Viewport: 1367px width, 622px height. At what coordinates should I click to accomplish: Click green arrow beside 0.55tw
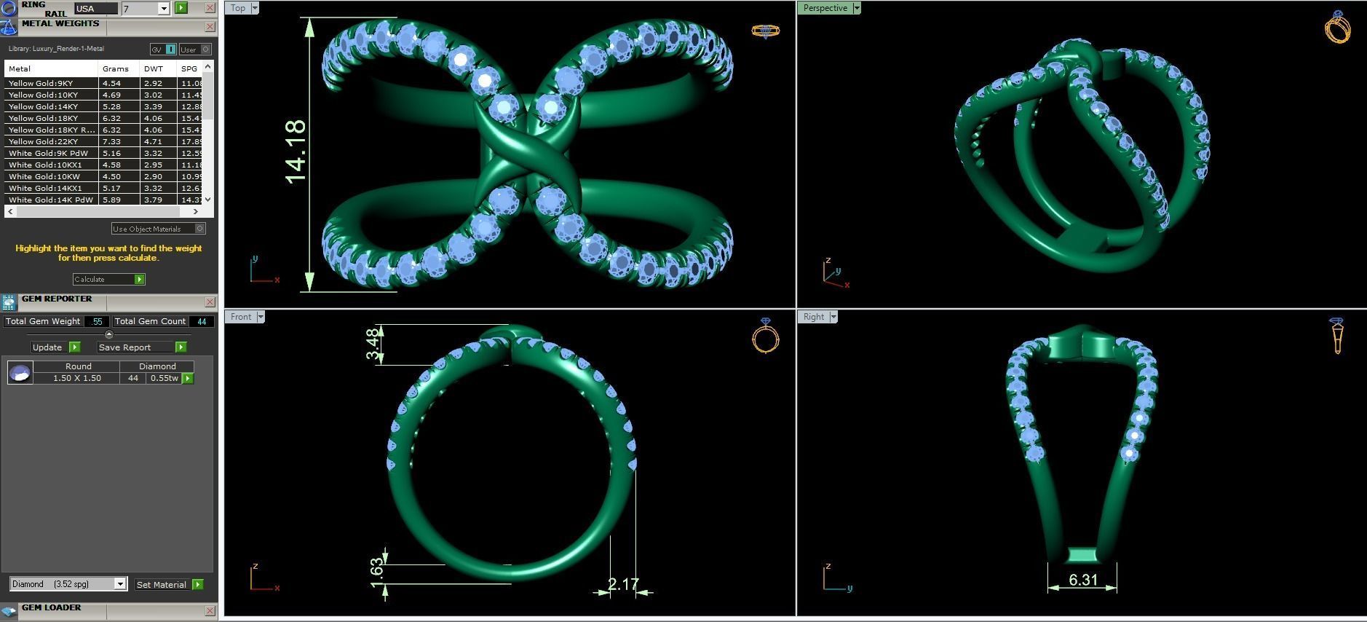(188, 378)
